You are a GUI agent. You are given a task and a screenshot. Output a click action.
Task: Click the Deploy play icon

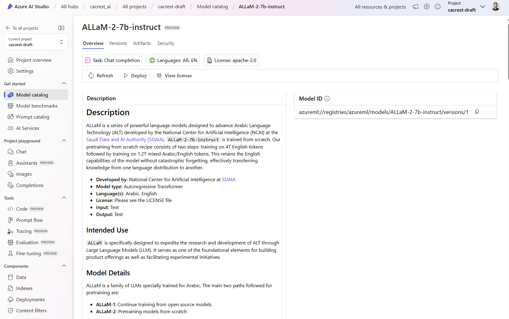pyautogui.click(x=126, y=76)
